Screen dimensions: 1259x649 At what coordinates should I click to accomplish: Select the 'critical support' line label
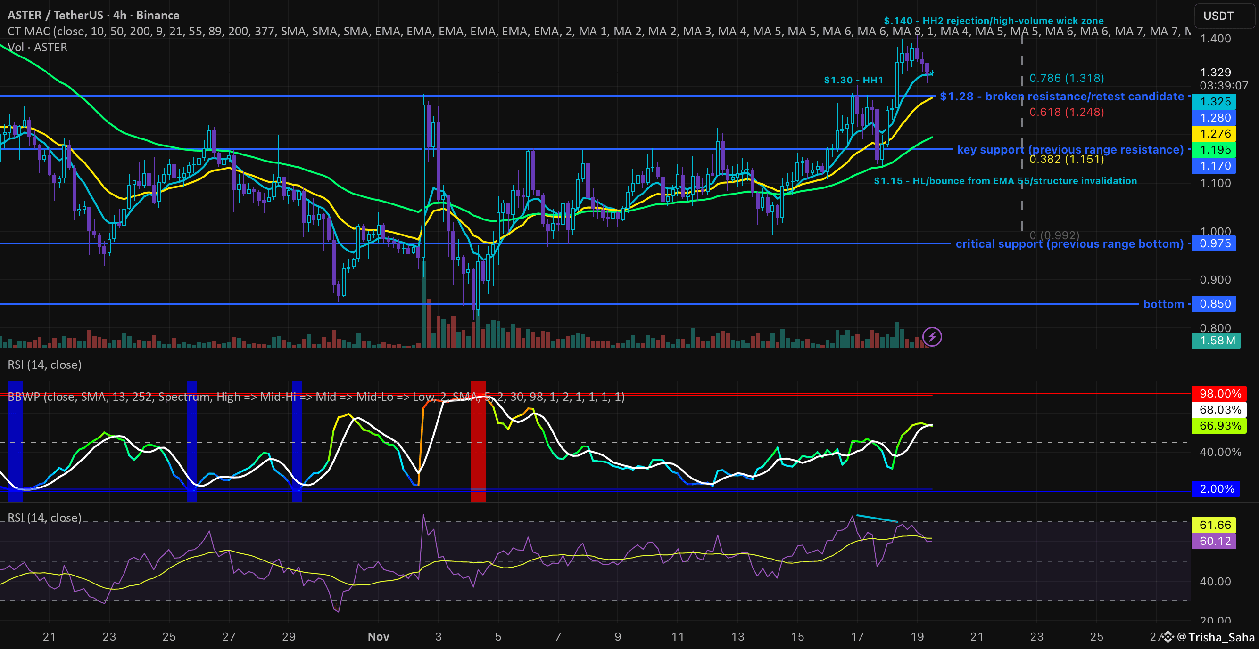click(x=1069, y=243)
